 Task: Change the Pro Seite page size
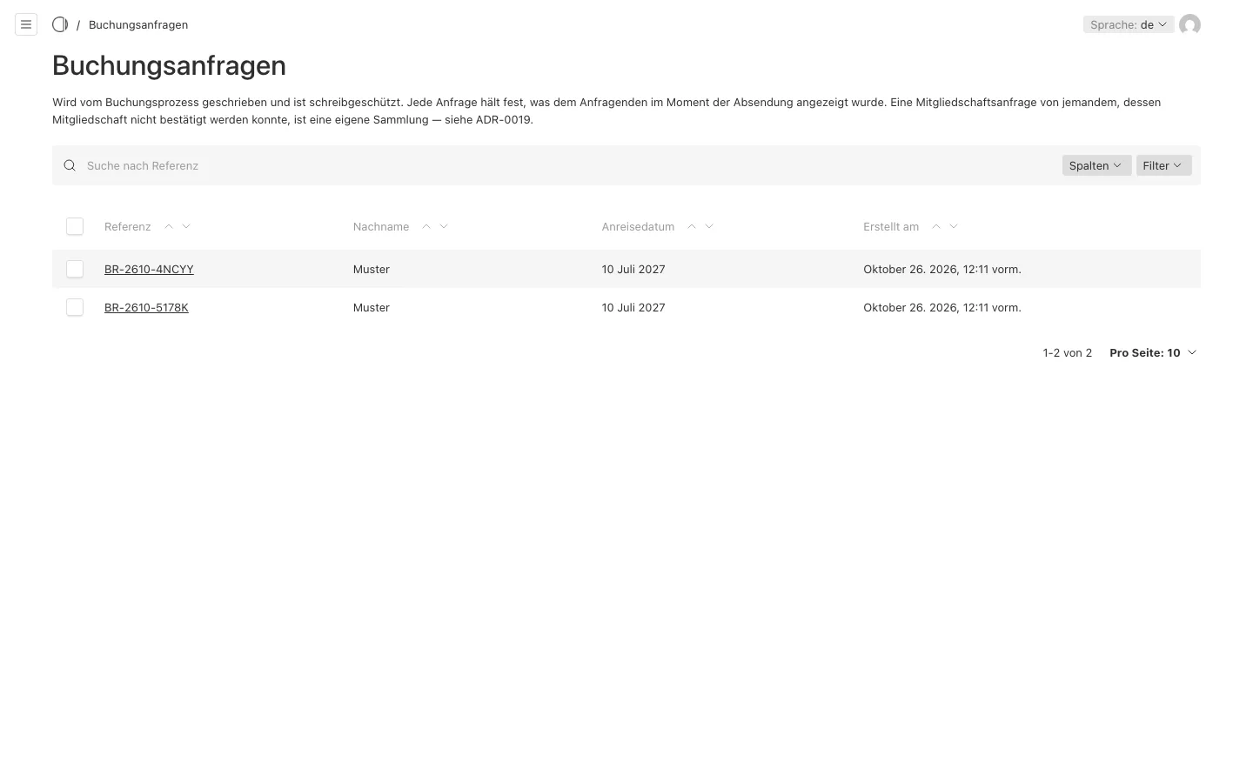(1153, 352)
